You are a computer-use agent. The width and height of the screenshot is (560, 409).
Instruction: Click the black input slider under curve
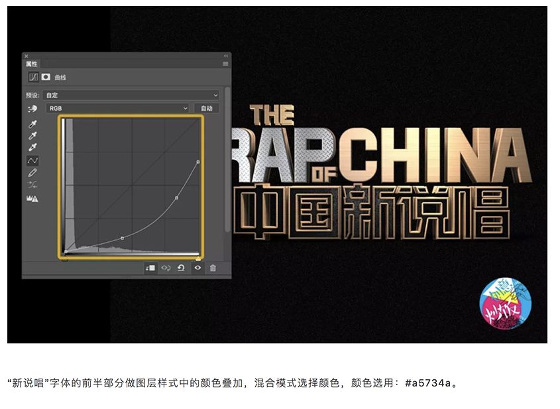click(x=65, y=260)
